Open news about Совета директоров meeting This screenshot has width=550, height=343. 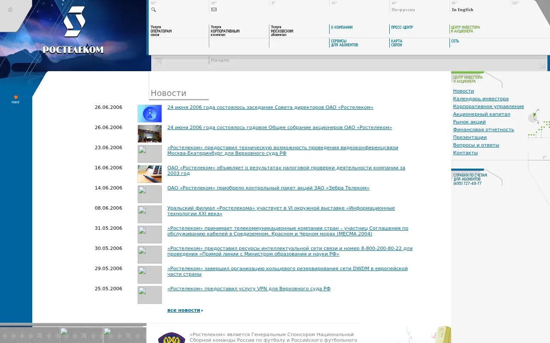270,107
